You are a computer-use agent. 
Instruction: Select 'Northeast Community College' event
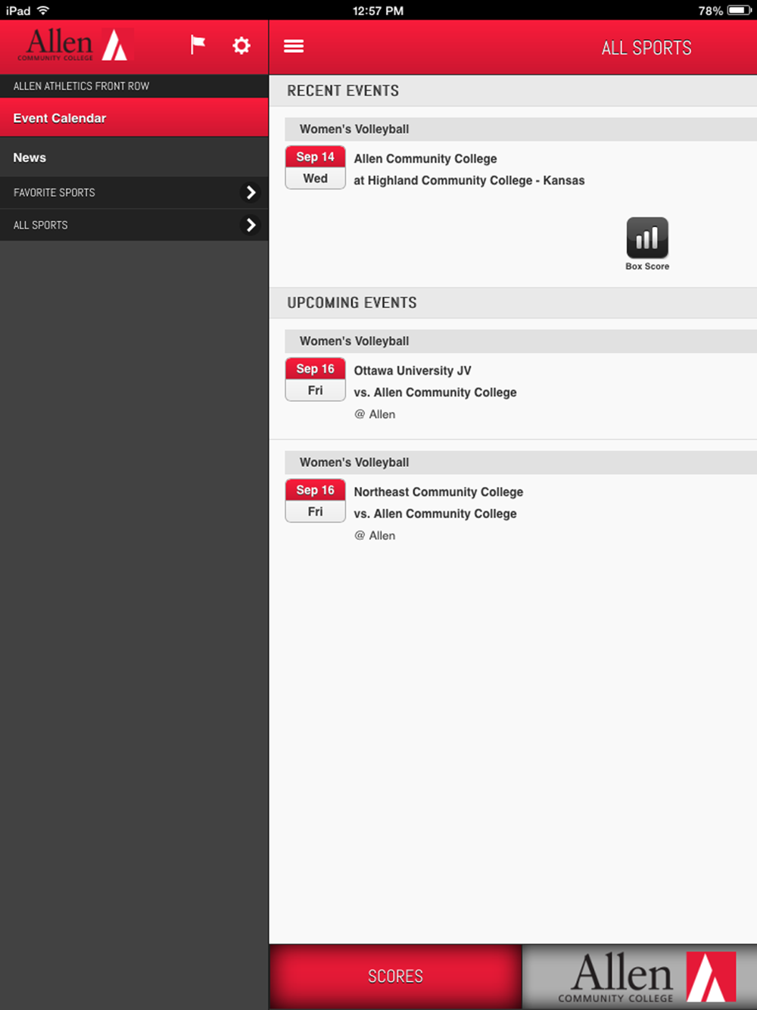[x=438, y=491]
